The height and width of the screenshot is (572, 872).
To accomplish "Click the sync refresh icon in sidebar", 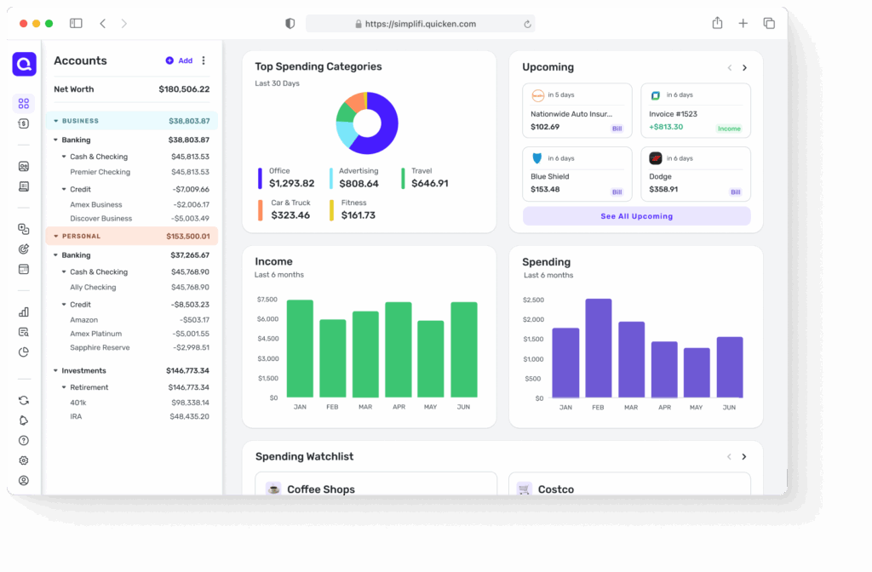I will tap(24, 400).
